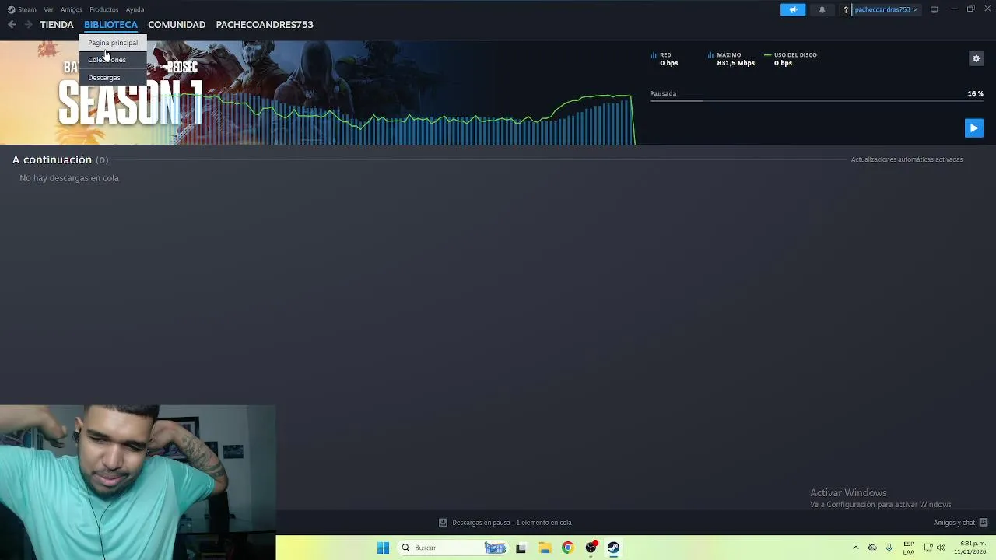This screenshot has height=560, width=996.
Task: Show hidden system tray icons
Action: coord(856,548)
